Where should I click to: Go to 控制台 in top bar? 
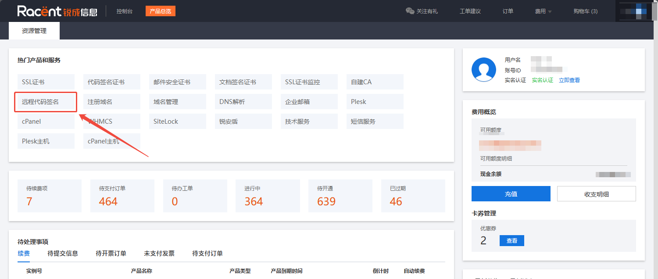coord(125,11)
